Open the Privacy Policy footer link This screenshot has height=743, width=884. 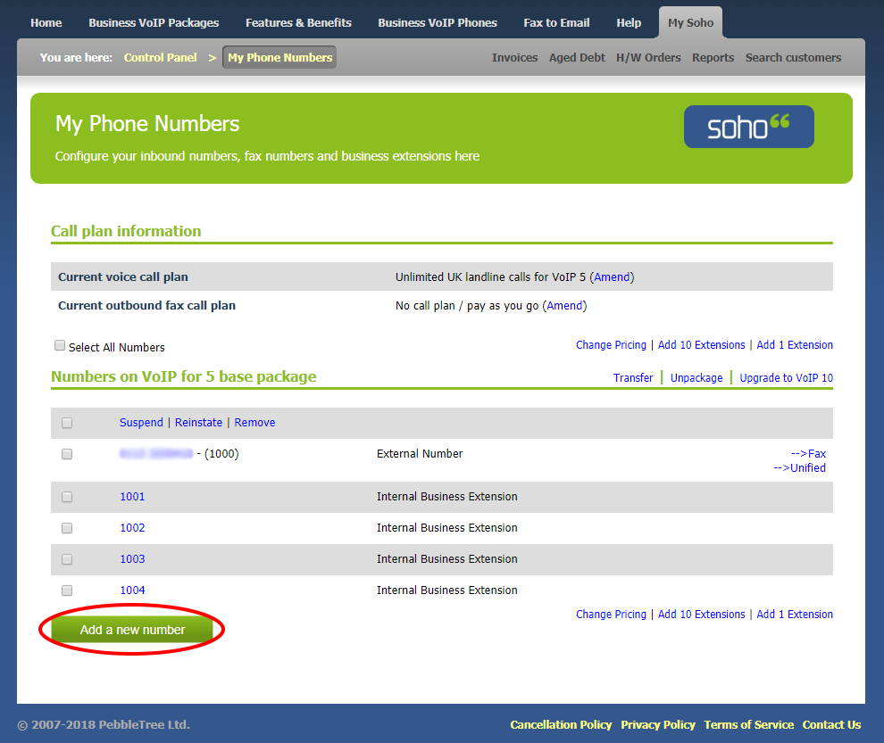658,725
